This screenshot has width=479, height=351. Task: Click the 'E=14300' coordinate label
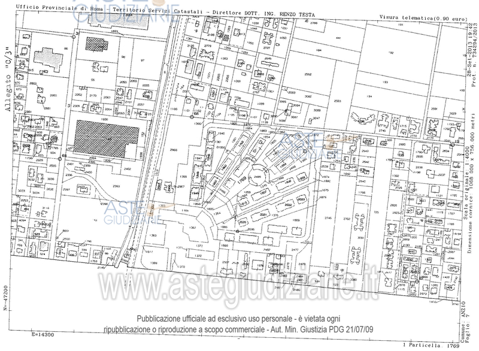43,334
